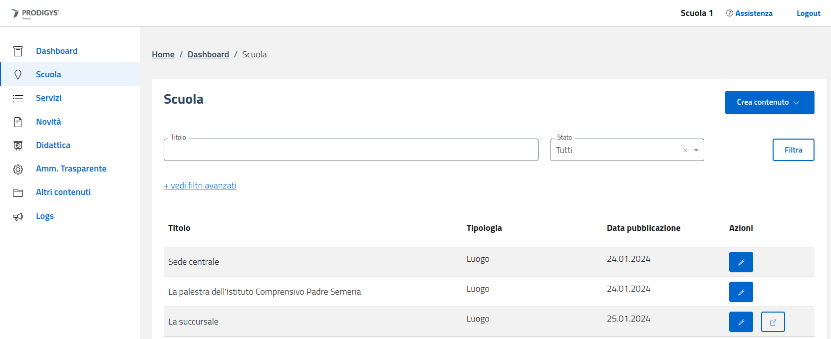Open La succursale in external view
Image resolution: width=831 pixels, height=339 pixels.
pyautogui.click(x=773, y=322)
